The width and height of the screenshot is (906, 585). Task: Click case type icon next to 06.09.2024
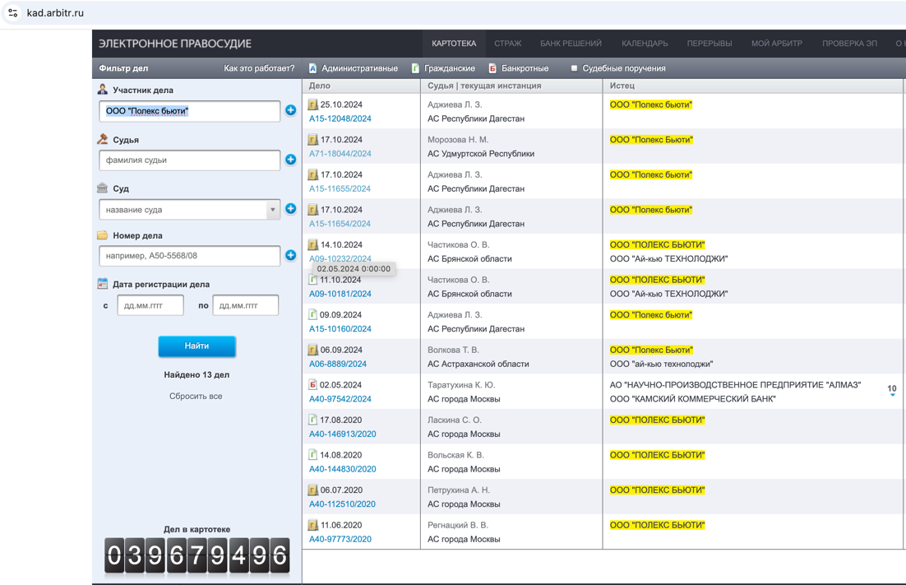[313, 350]
